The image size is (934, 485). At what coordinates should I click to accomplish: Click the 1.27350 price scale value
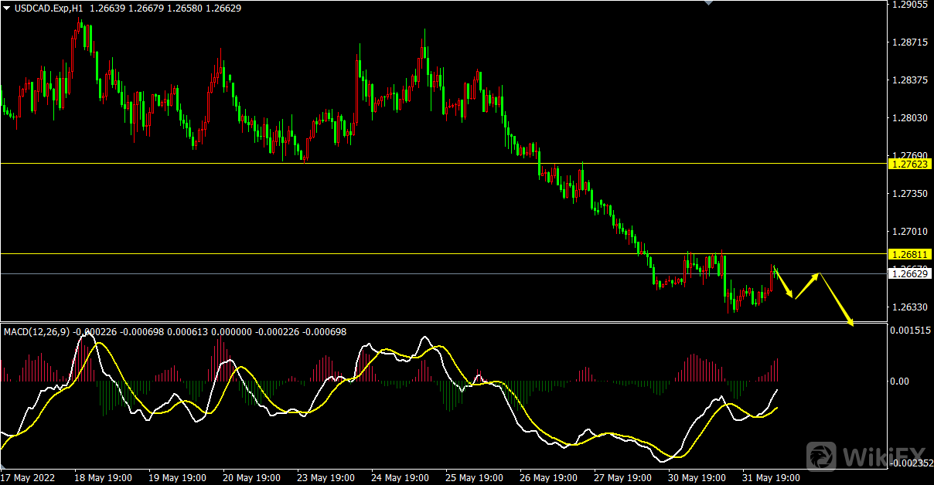[x=909, y=193]
